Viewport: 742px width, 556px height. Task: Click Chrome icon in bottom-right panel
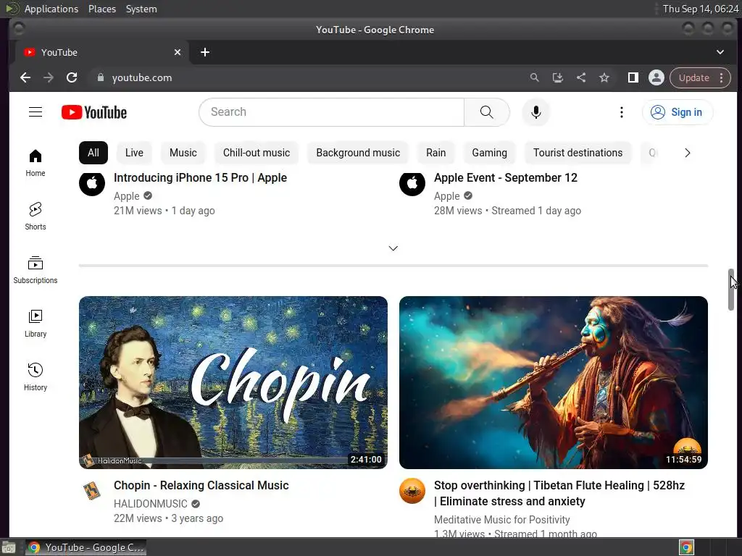[686, 547]
